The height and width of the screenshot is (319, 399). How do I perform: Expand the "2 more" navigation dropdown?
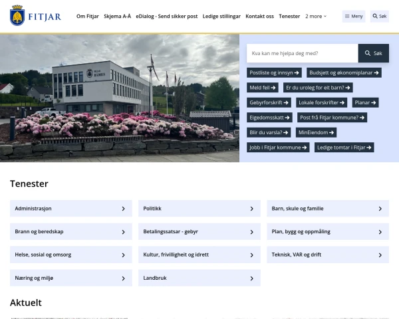point(316,16)
